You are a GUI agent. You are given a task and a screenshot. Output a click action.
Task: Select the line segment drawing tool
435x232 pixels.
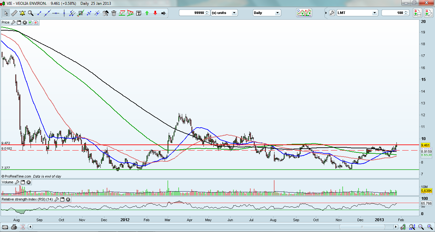point(39,13)
